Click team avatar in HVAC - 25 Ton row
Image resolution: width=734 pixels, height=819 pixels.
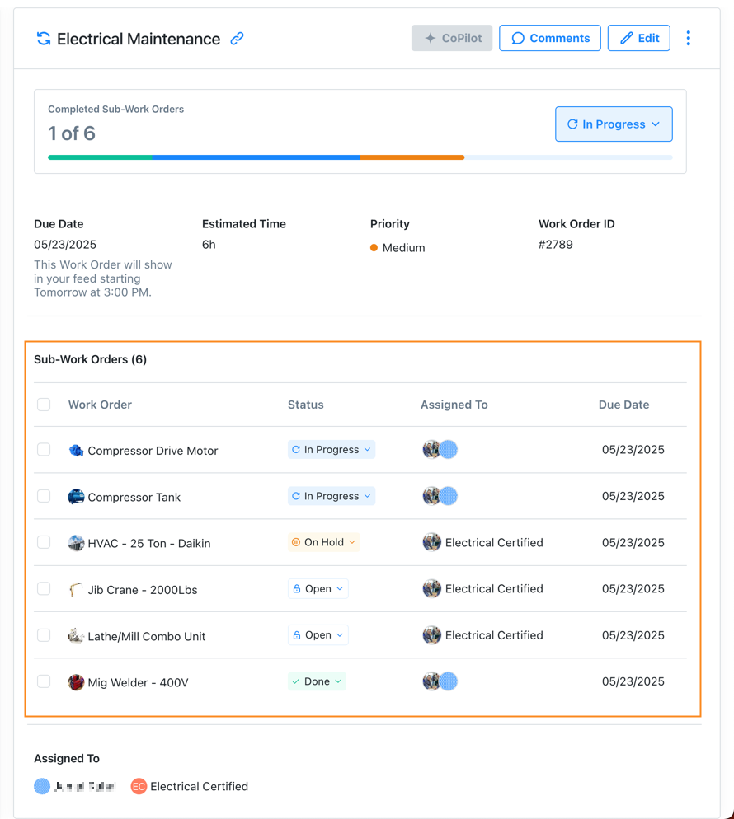pyautogui.click(x=432, y=542)
